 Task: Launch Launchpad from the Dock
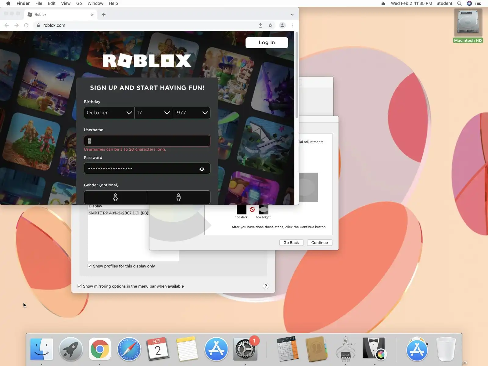tap(71, 349)
